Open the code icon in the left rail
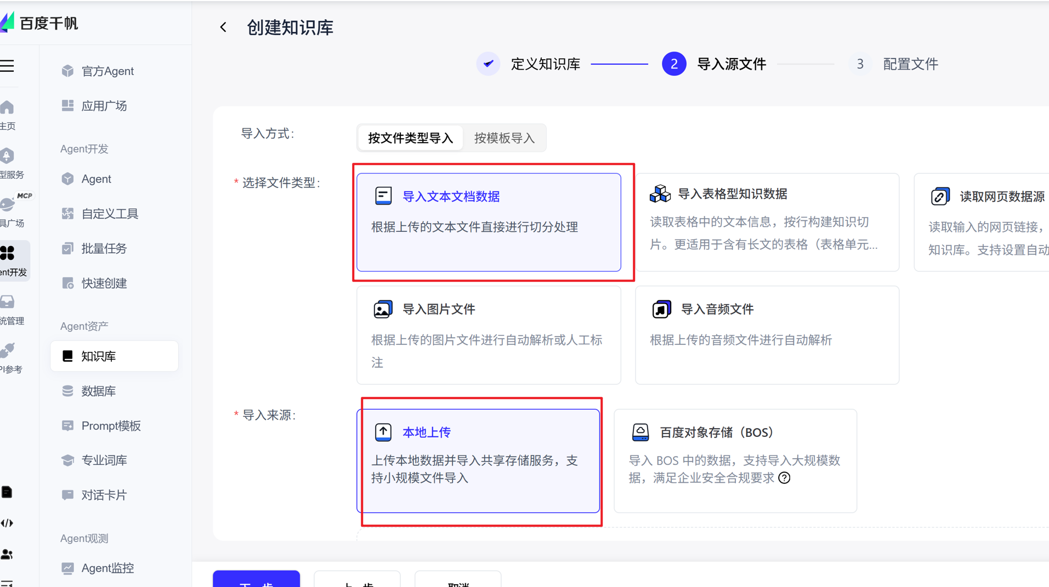 pyautogui.click(x=8, y=522)
